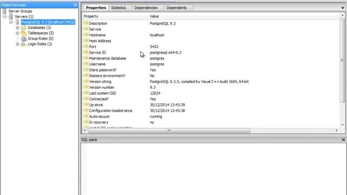This screenshot has height=195, width=347.
Task: Click the Restore environment? row icon
Action: click(86, 76)
